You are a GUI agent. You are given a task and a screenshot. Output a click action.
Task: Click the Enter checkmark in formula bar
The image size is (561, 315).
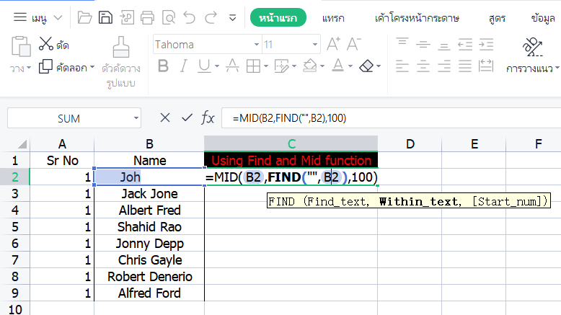point(187,117)
